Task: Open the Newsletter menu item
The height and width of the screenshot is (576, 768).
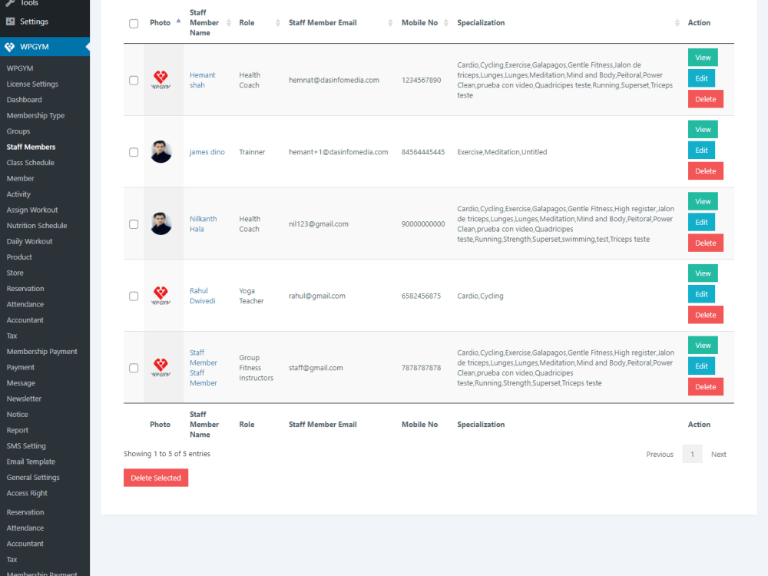Action: [24, 399]
